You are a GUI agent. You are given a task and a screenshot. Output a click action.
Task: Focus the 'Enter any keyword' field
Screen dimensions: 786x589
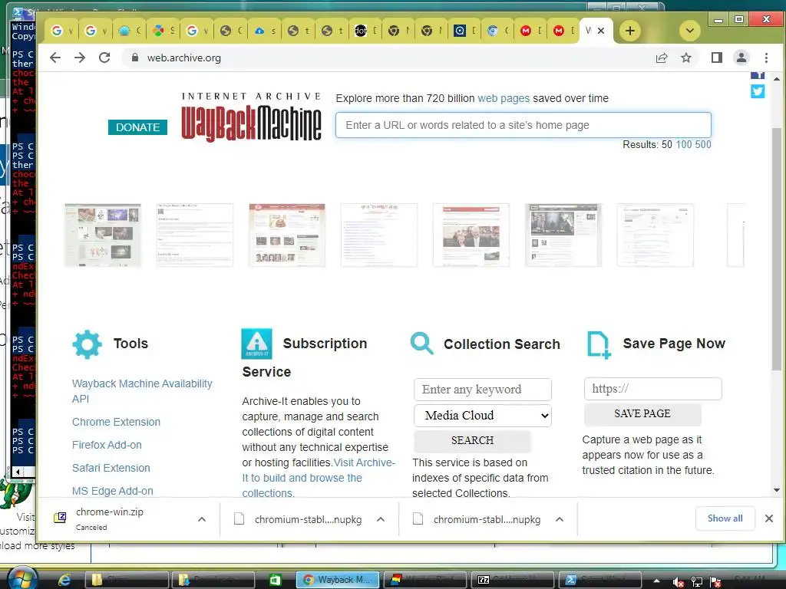click(483, 390)
